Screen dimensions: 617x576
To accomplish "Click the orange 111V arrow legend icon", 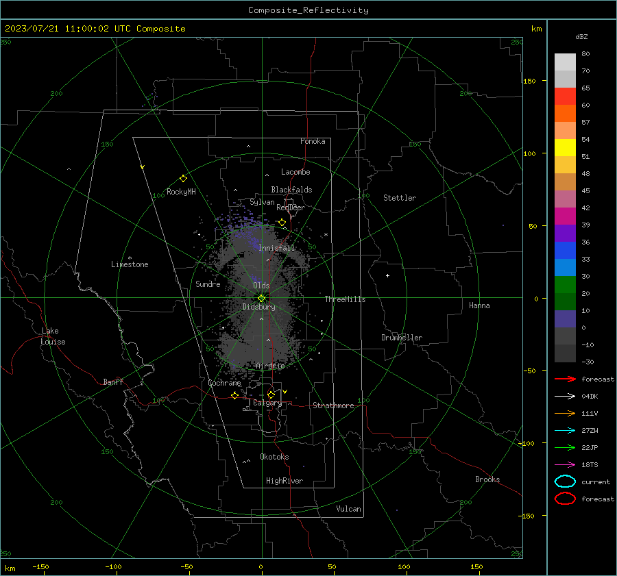I will click(565, 413).
